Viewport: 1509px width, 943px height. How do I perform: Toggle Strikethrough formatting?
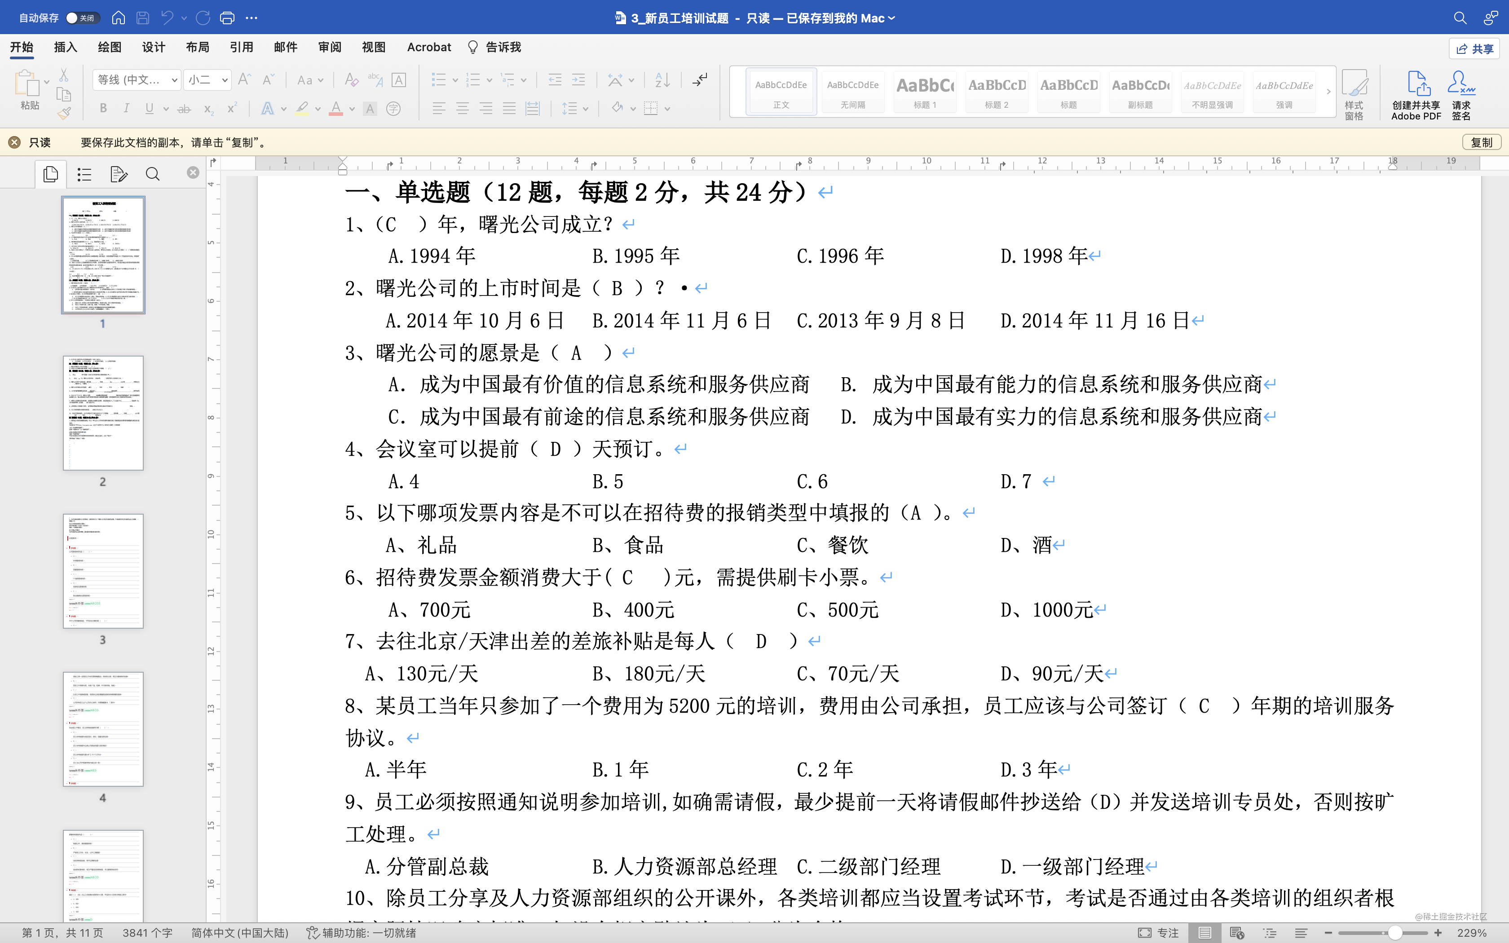click(184, 109)
